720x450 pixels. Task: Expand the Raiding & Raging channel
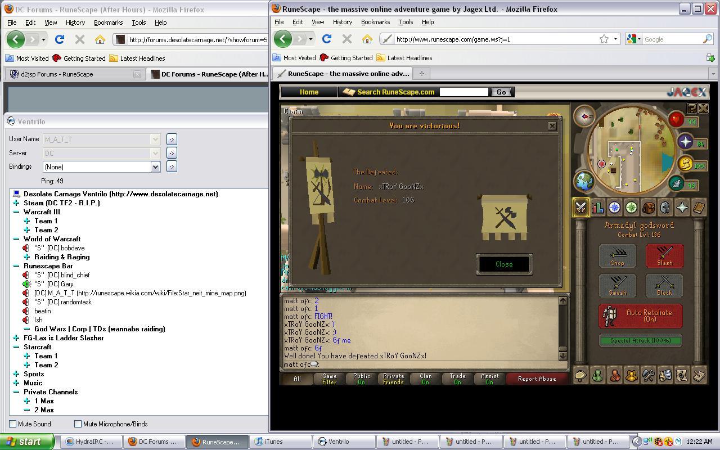click(27, 257)
